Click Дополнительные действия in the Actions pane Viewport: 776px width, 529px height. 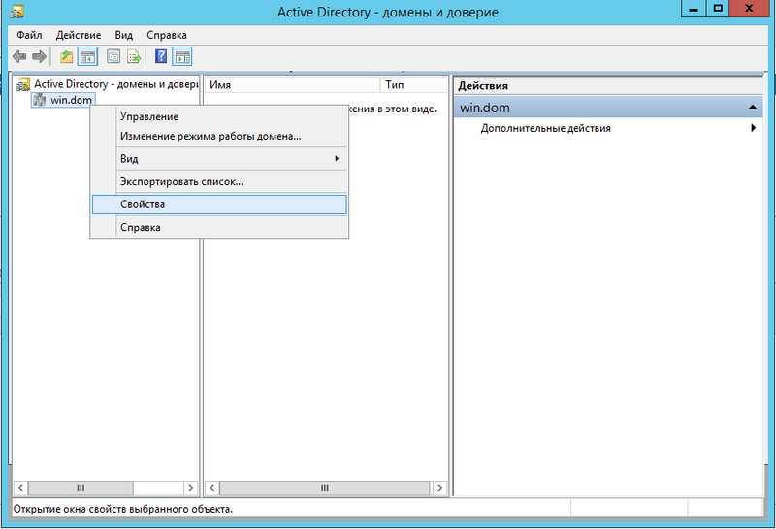[x=545, y=128]
